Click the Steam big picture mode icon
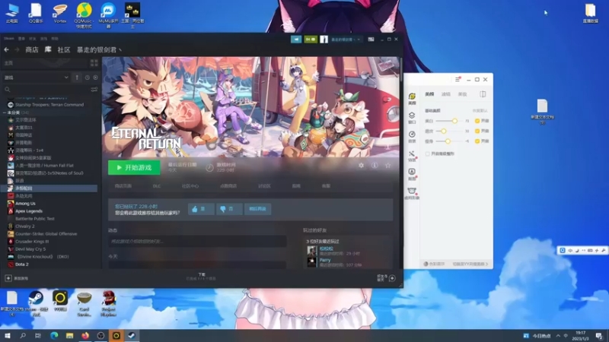Image resolution: width=609 pixels, height=342 pixels. click(x=371, y=40)
